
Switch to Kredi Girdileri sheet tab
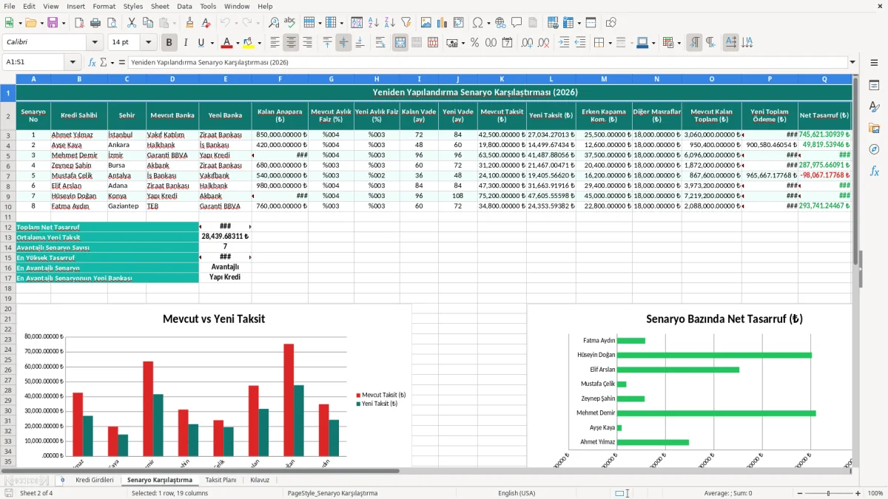[95, 480]
